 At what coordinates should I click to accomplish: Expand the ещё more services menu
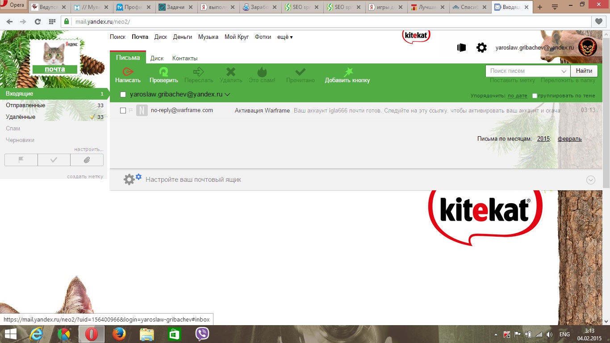tap(285, 37)
